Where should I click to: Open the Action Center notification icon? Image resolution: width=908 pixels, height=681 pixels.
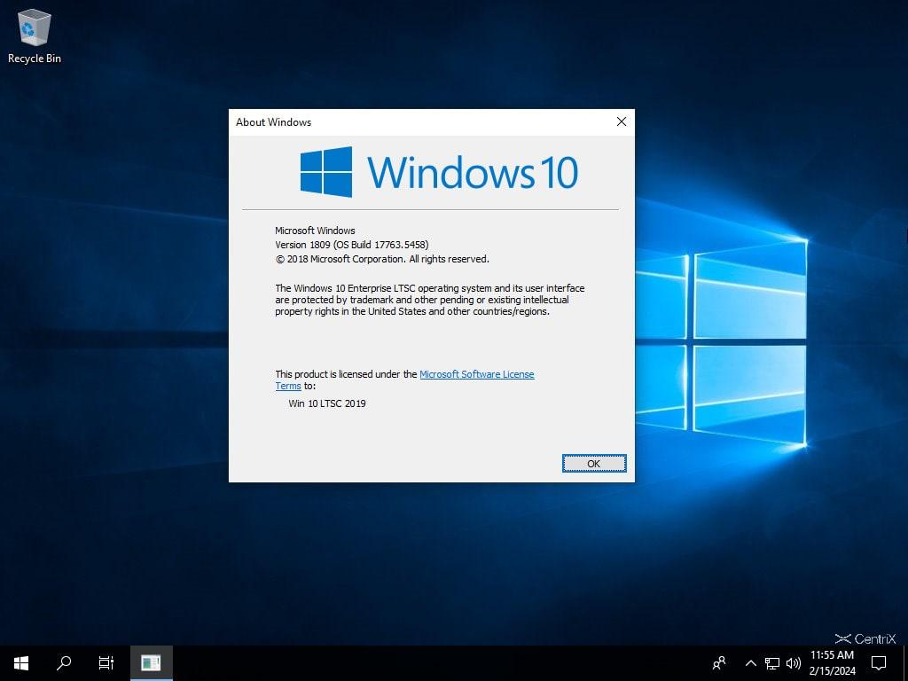(x=878, y=662)
